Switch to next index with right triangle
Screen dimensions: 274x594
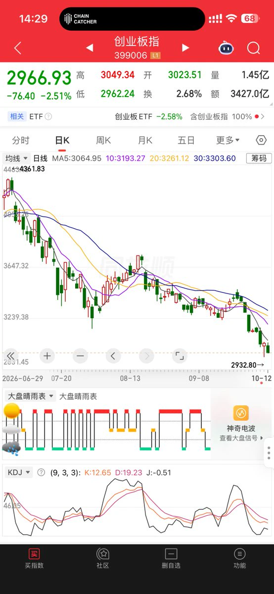(185, 48)
